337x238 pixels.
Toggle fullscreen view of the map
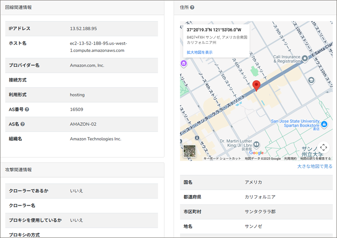tap(323, 147)
